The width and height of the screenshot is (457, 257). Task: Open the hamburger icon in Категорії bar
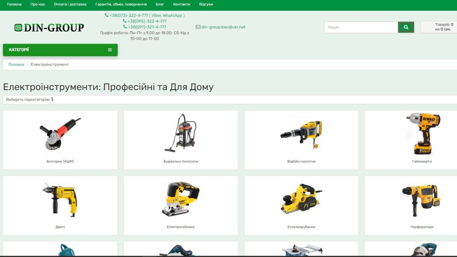[x=110, y=50]
